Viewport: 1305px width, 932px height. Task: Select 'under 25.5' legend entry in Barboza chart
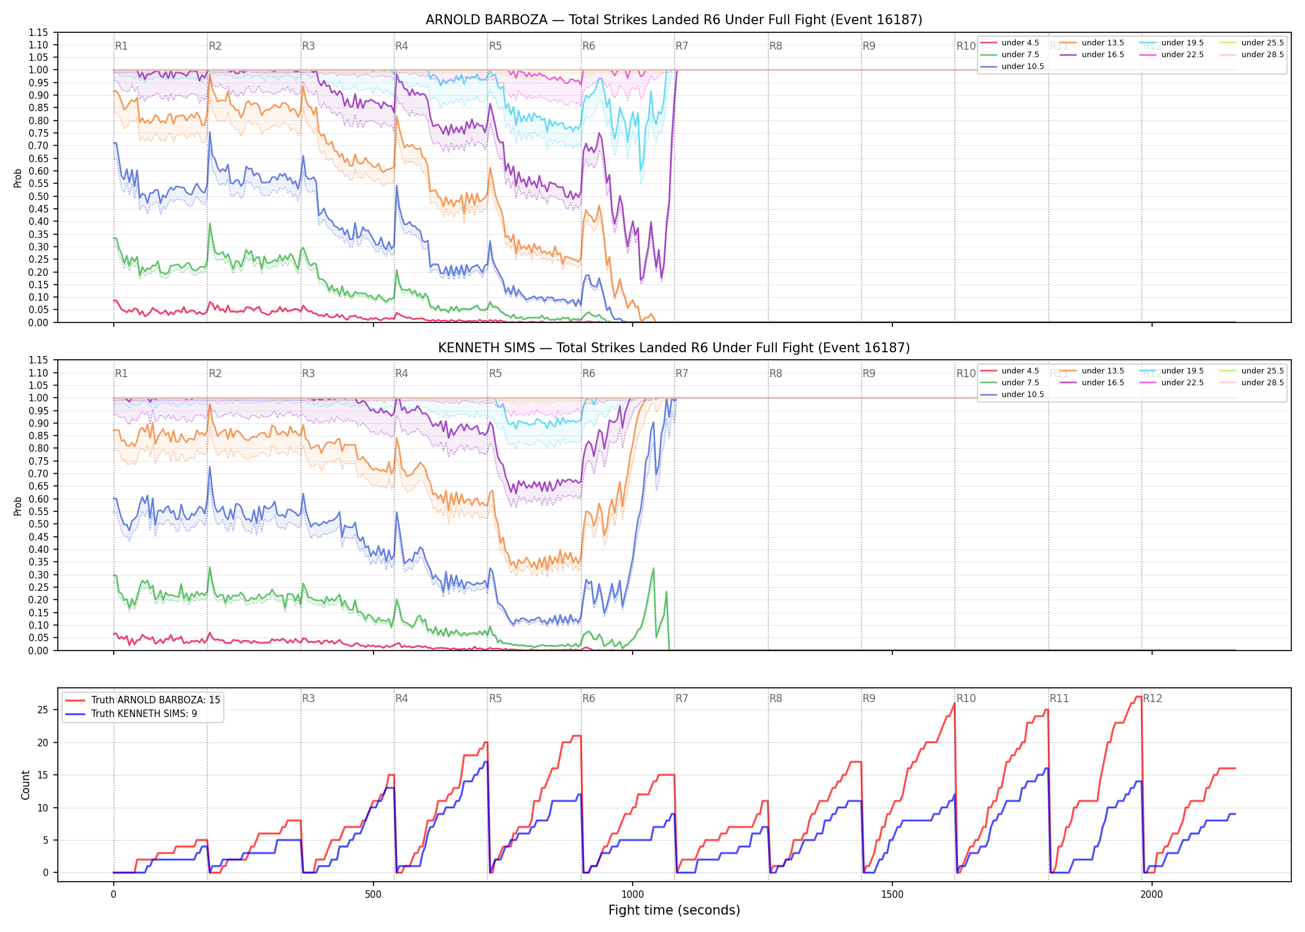click(x=1252, y=43)
